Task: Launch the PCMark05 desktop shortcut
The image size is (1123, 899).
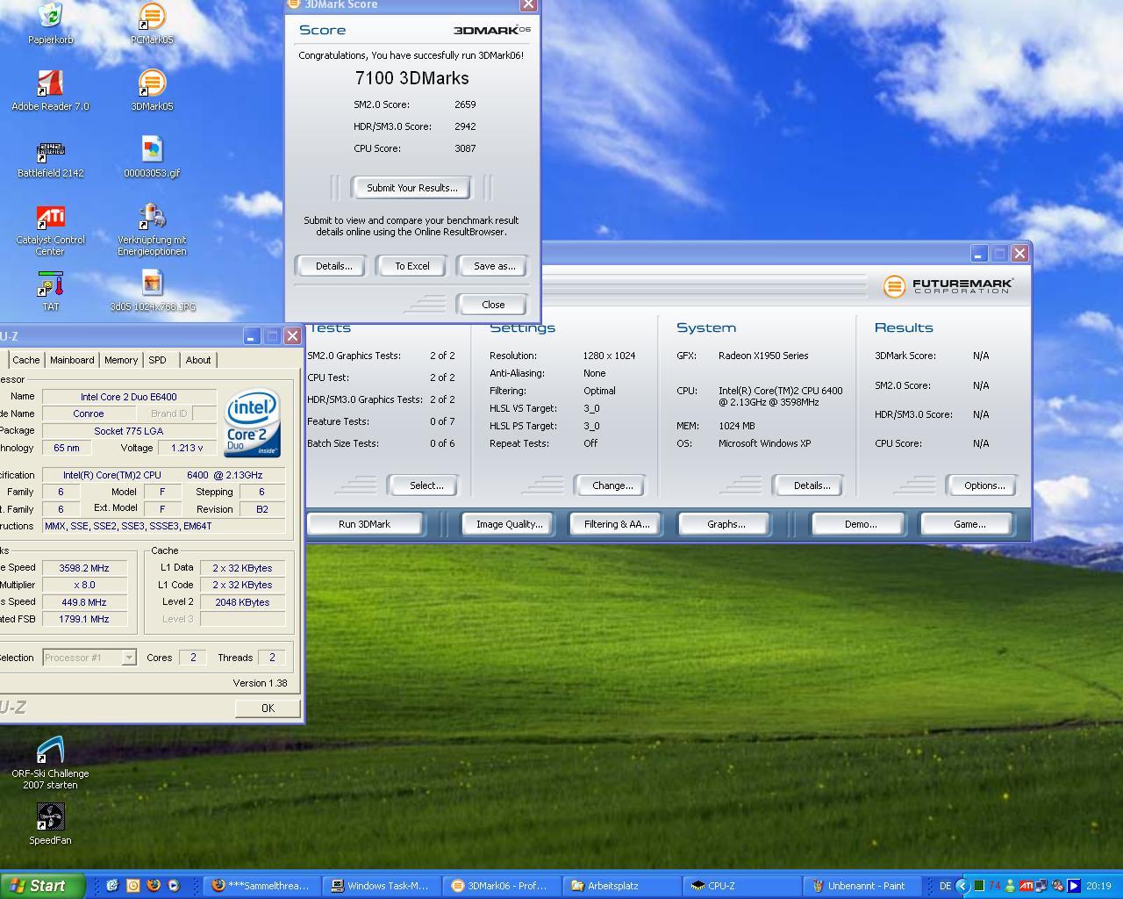Action: [x=152, y=23]
